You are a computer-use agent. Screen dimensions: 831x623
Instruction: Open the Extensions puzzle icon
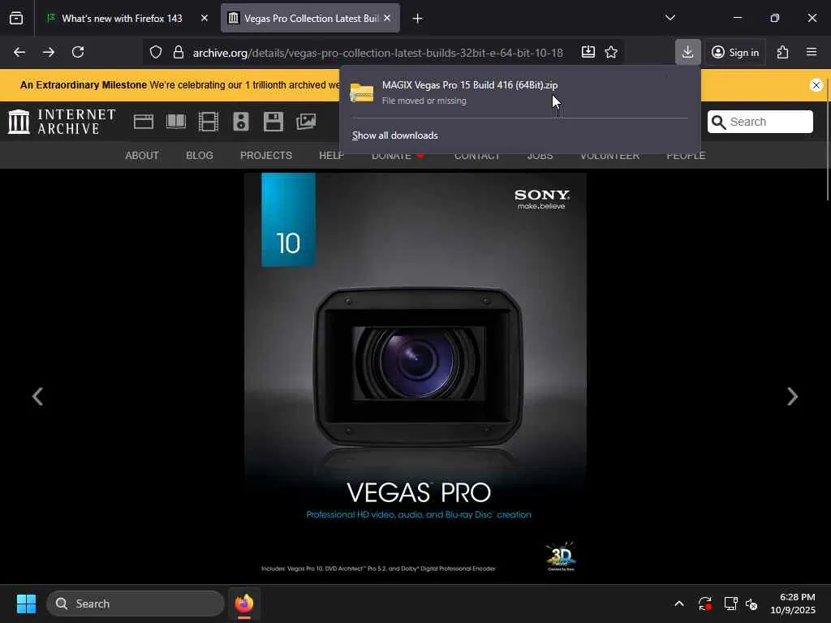point(783,52)
